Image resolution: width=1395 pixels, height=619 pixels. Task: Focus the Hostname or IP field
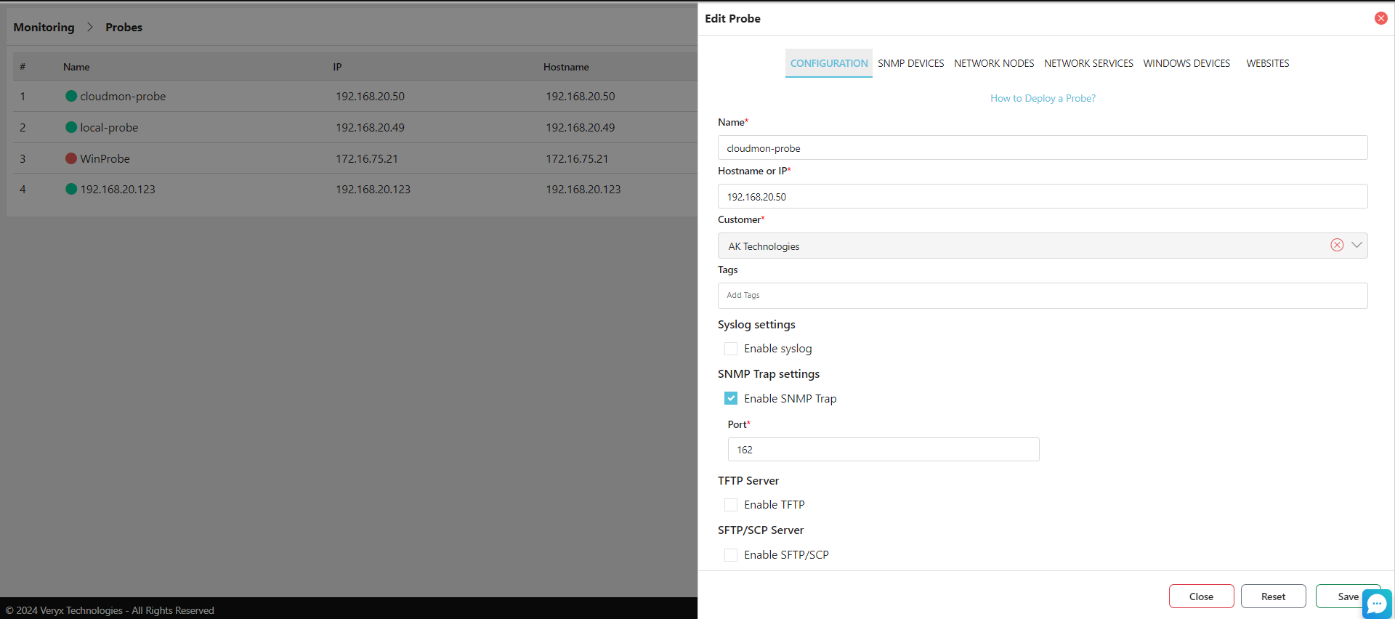[1043, 196]
